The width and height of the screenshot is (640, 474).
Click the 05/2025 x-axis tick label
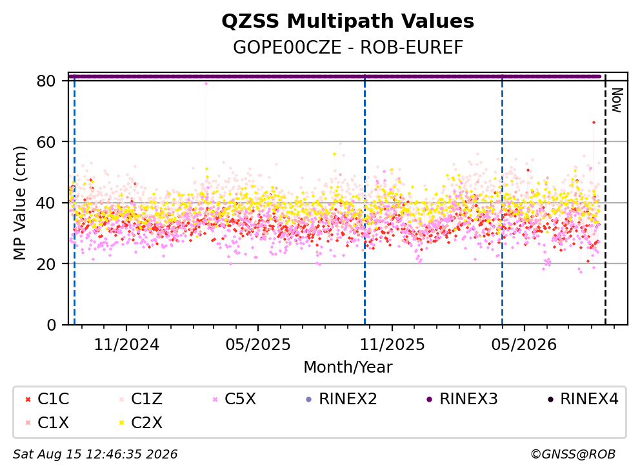[258, 345]
